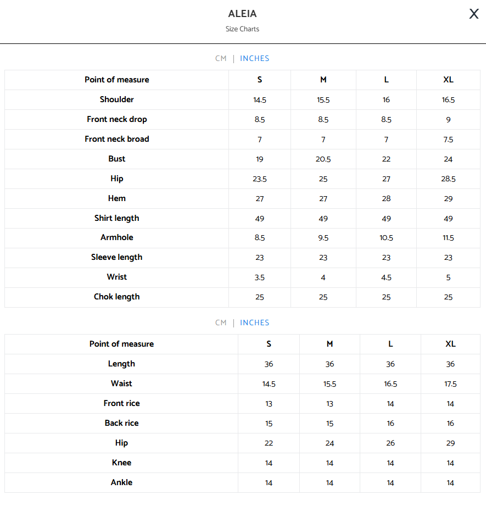Click the Front rice row label
Viewport: 486px width, 506px height.
121,403
